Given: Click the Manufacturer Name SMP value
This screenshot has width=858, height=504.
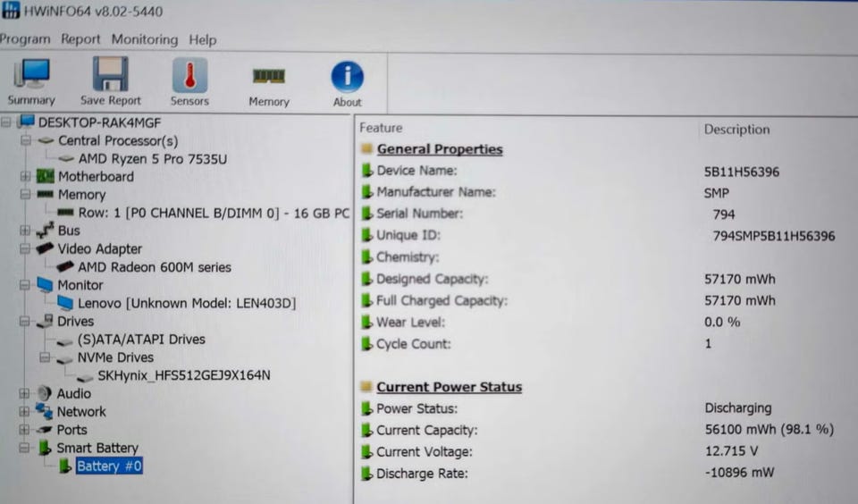Looking at the screenshot, I should click(x=716, y=193).
